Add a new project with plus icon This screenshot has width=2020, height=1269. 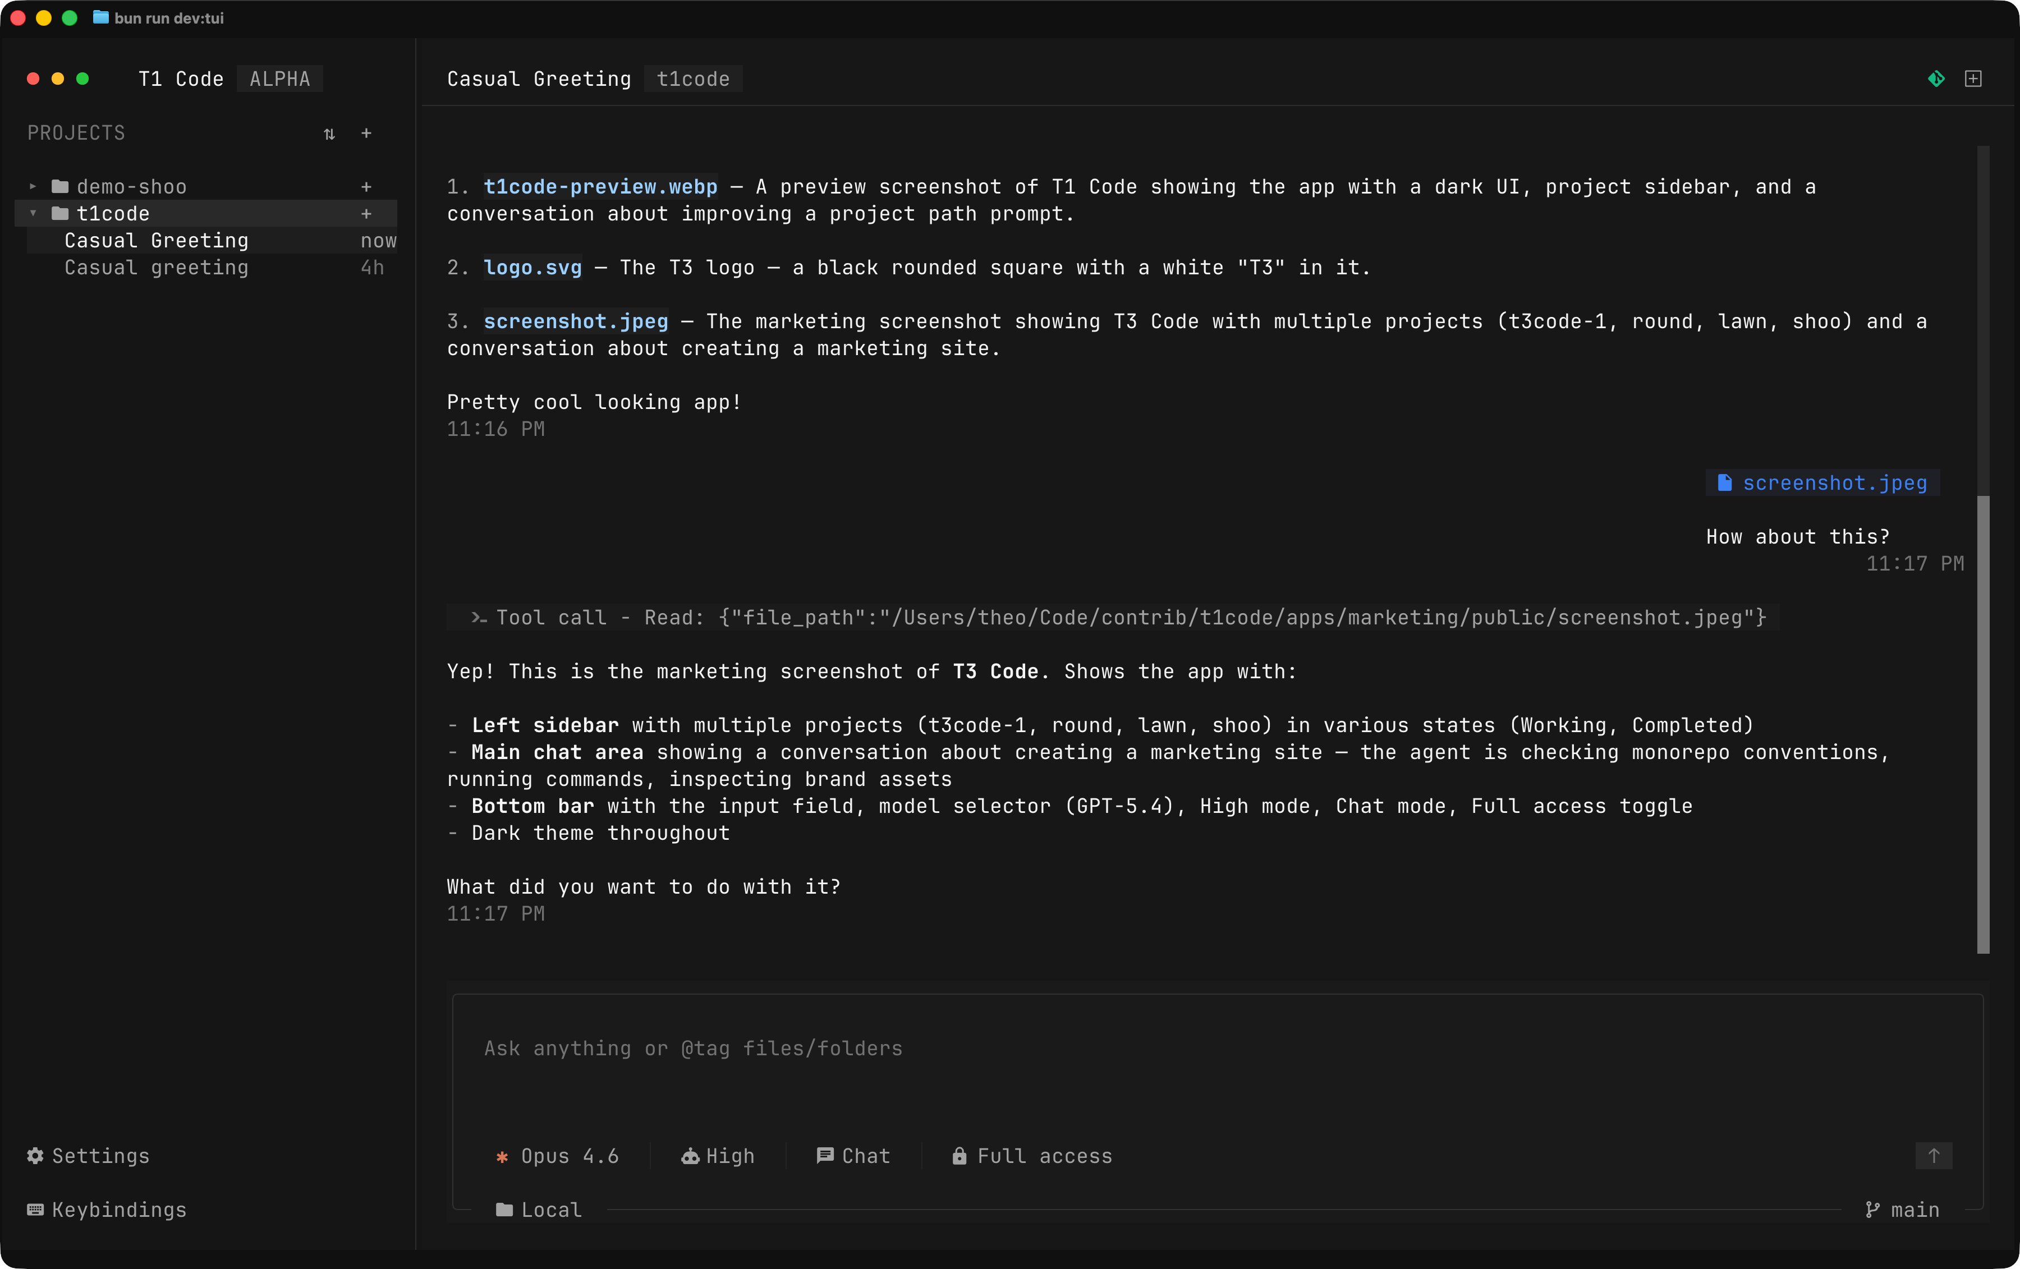click(366, 134)
